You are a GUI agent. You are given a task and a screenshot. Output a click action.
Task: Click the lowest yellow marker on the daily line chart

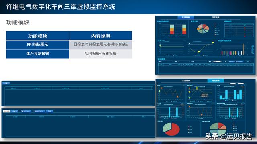pyautogui.click(x=199, y=52)
